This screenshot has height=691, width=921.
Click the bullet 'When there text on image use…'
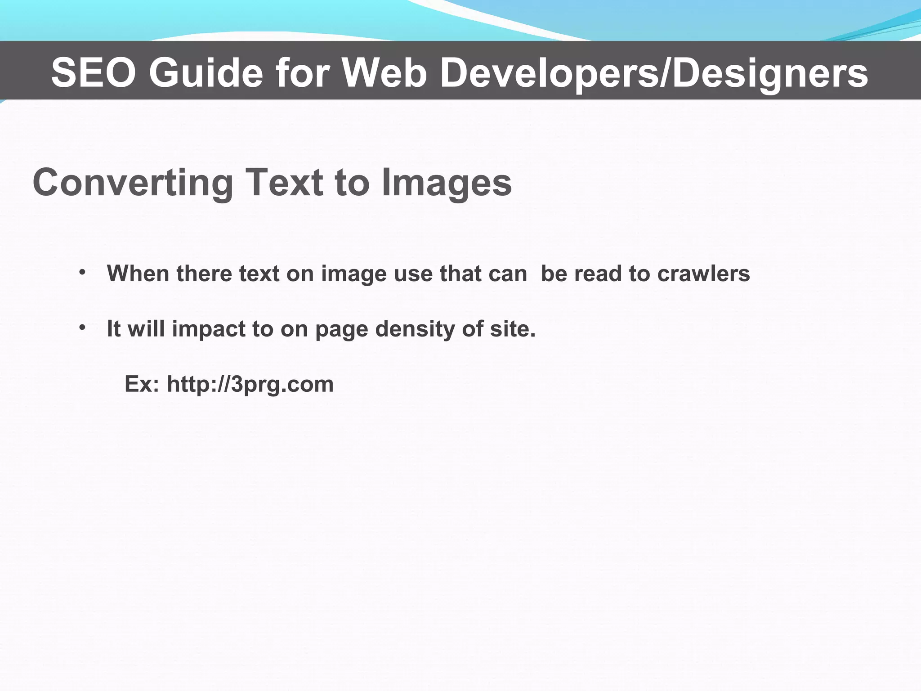pos(428,274)
